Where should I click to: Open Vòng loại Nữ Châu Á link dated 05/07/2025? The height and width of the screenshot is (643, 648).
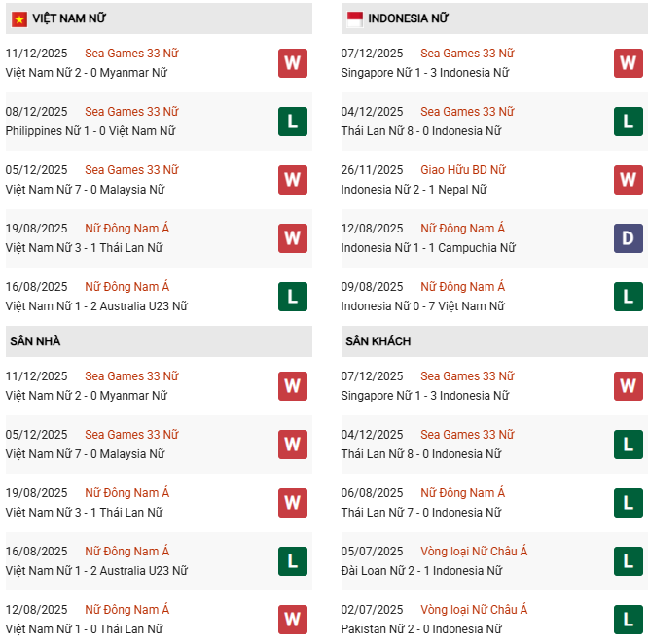(474, 552)
